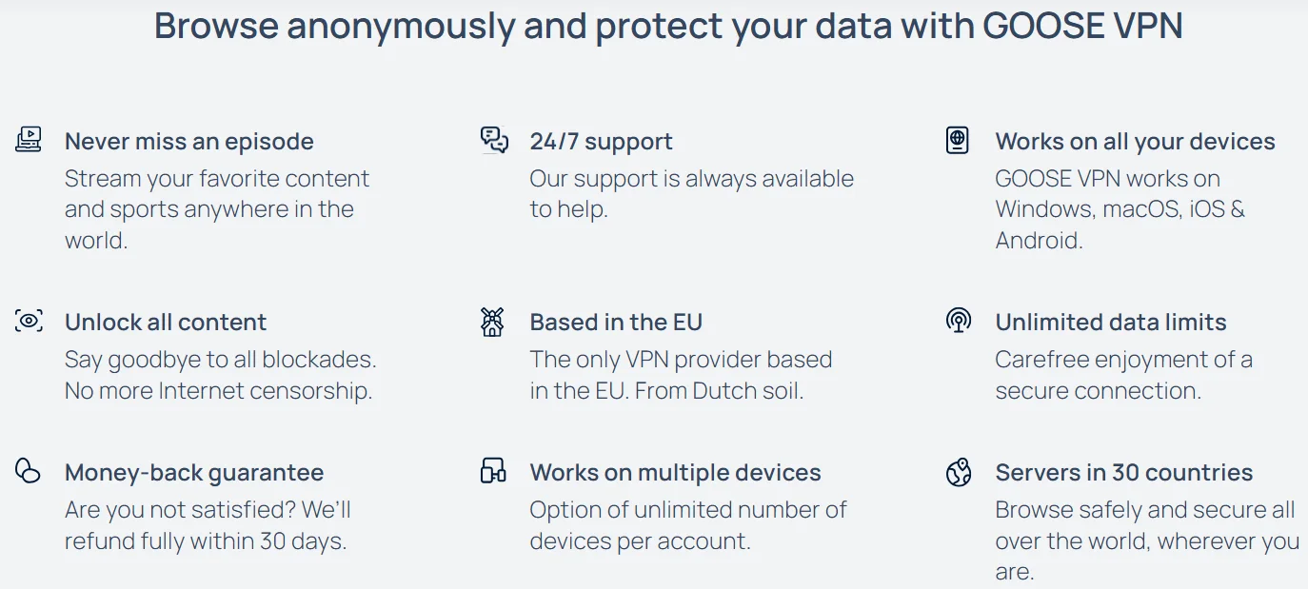This screenshot has height=589, width=1308.
Task: Click the coins money-back icon
Action: coord(29,470)
